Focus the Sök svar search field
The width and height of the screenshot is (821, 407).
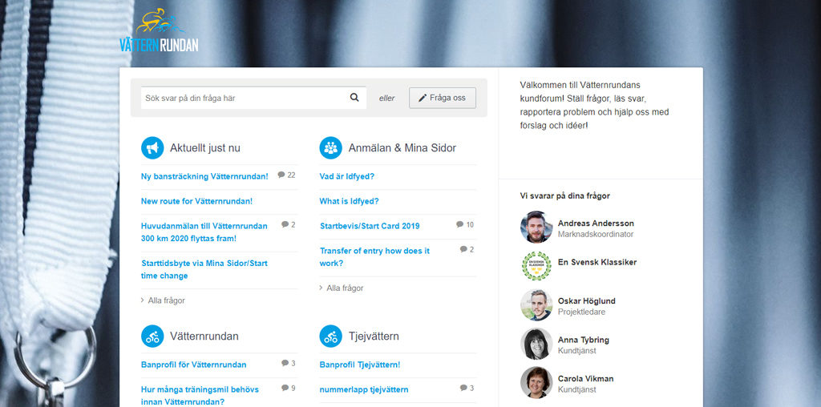244,98
